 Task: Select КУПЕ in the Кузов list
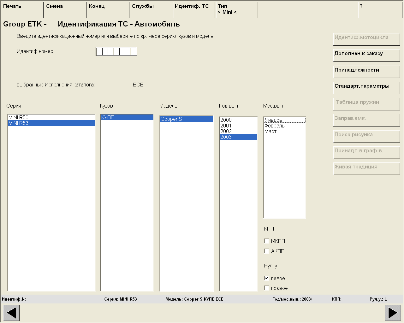[x=127, y=117]
